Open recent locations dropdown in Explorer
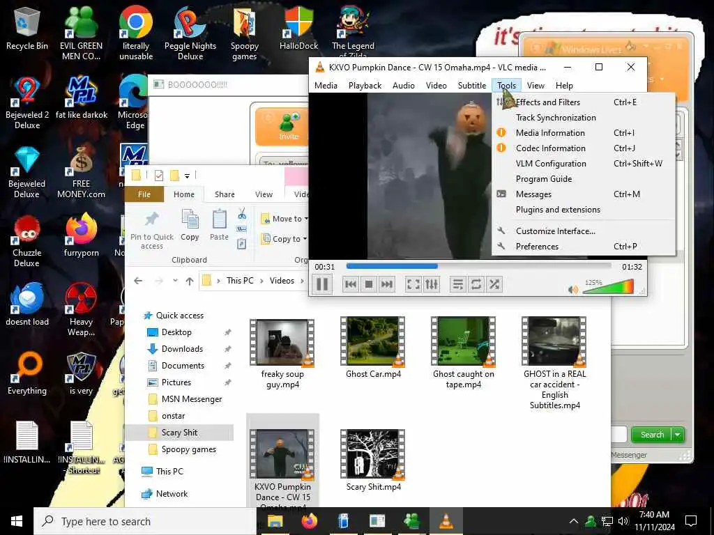 point(175,281)
